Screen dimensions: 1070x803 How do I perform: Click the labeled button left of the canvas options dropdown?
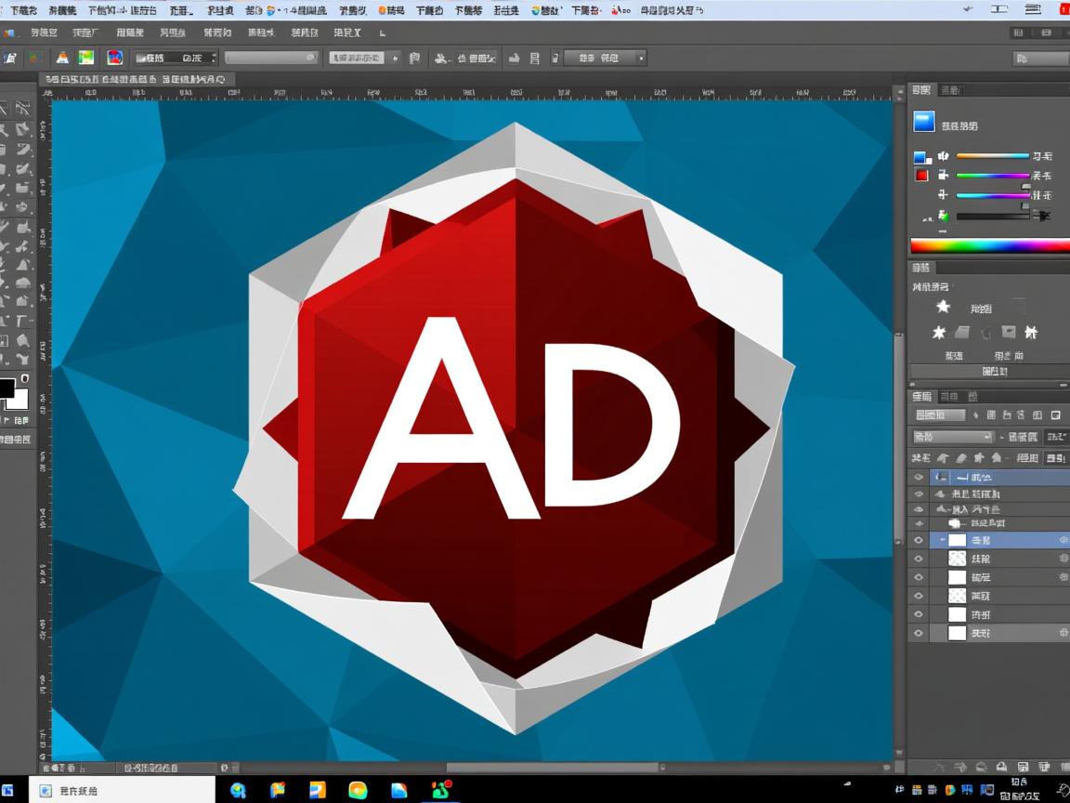357,58
